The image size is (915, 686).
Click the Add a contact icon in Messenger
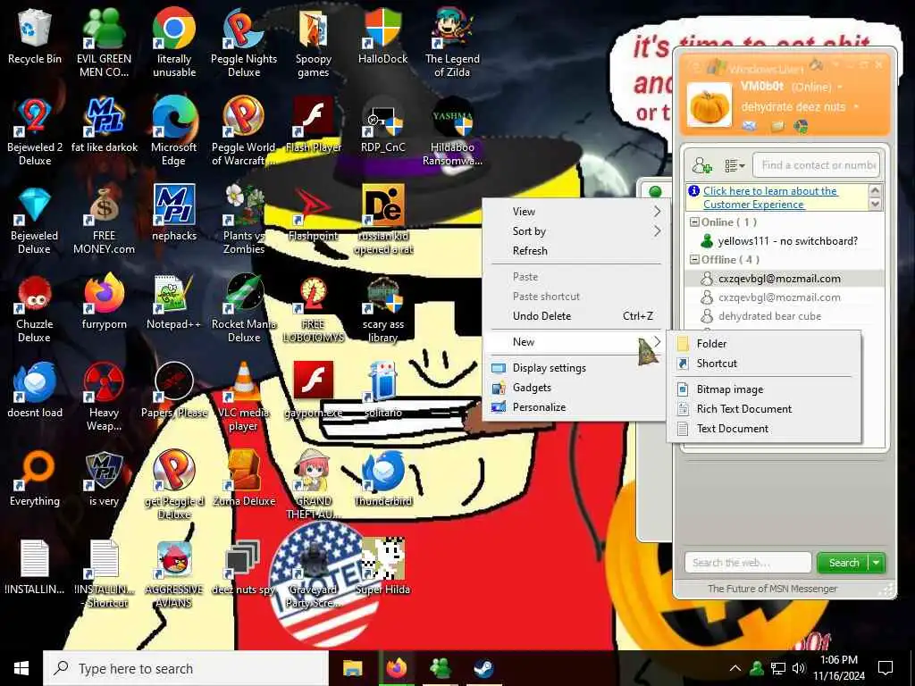[x=702, y=165]
